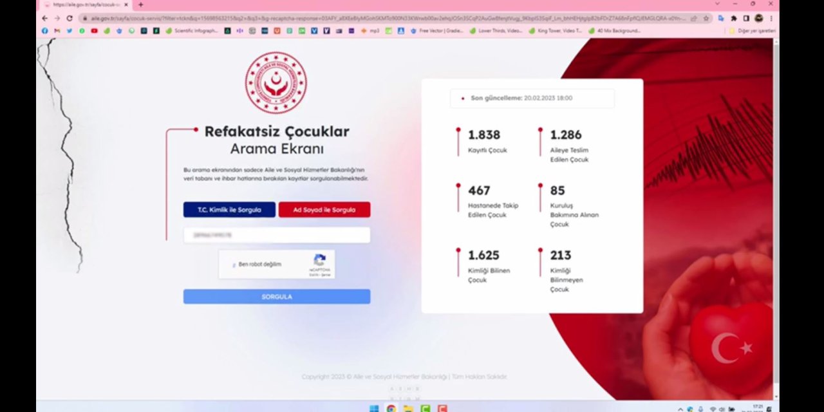This screenshot has height=412, width=824.
Task: Select the current browser tab for aile.gov.tr
Action: click(x=84, y=5)
